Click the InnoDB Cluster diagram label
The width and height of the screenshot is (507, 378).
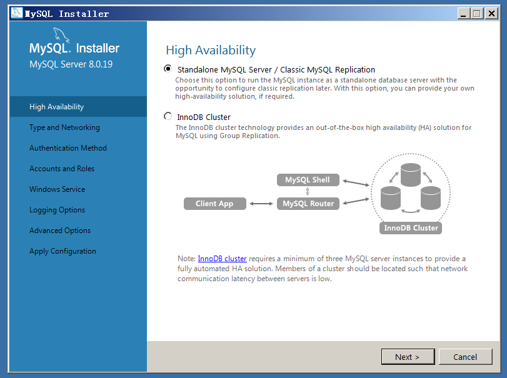click(x=411, y=228)
